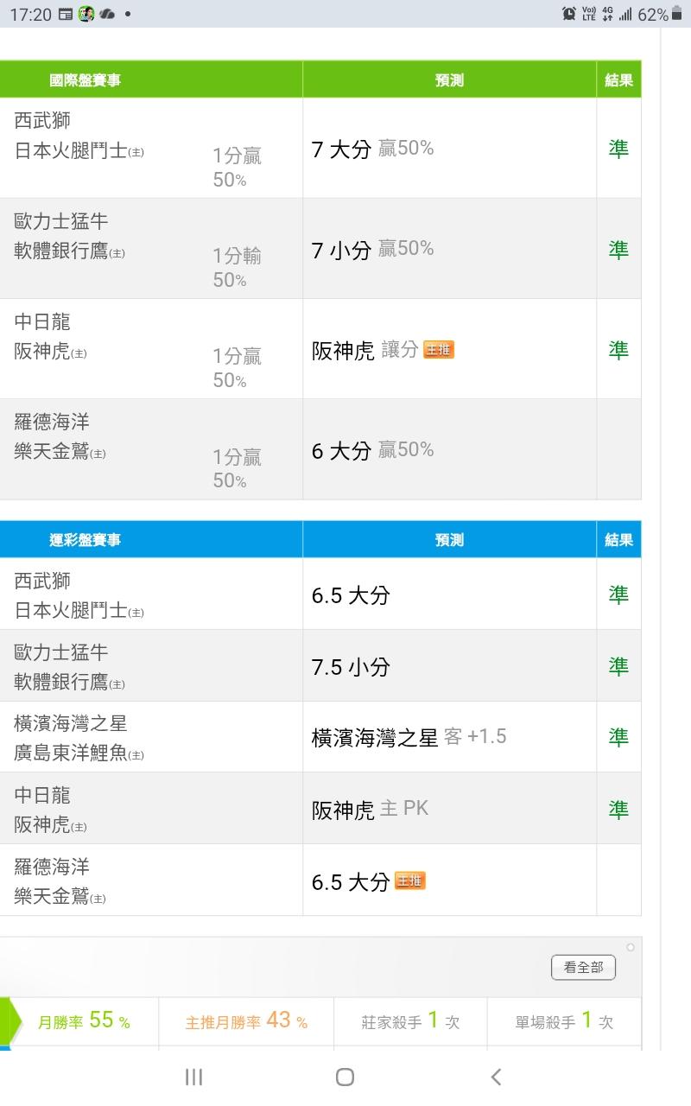Click the 看全部 button
The image size is (691, 1106).
(x=583, y=968)
